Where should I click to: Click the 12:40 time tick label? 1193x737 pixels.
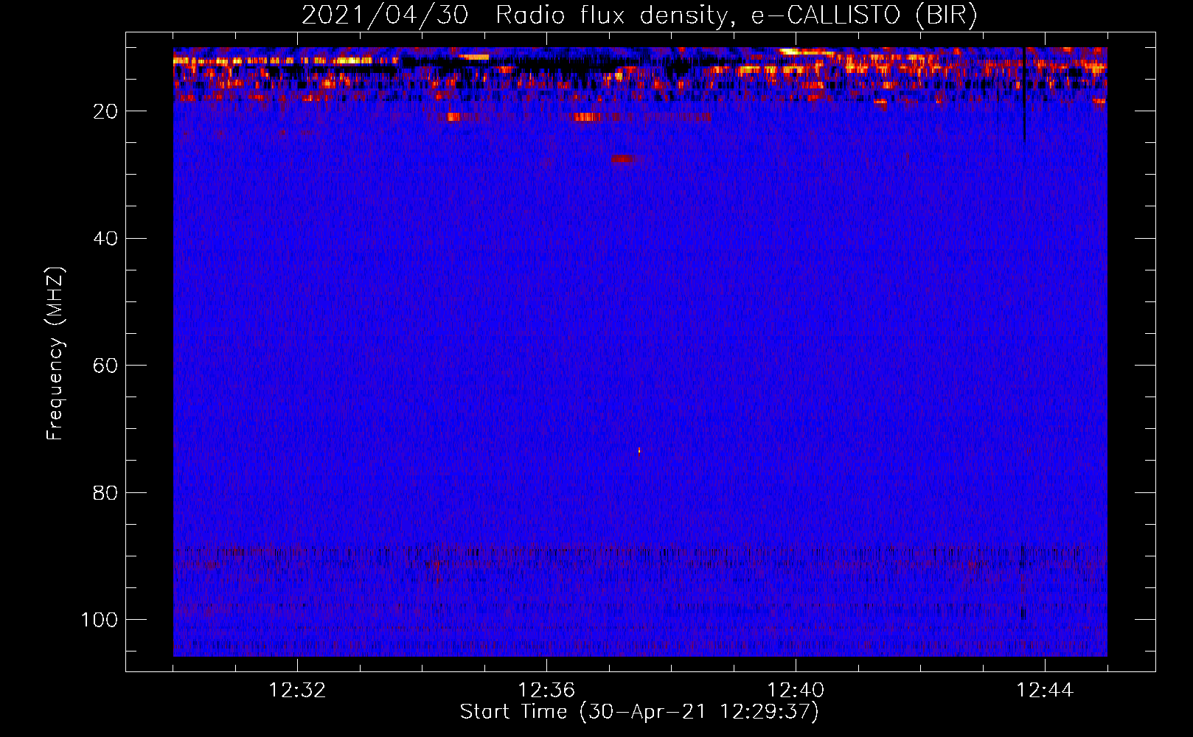[x=796, y=691]
